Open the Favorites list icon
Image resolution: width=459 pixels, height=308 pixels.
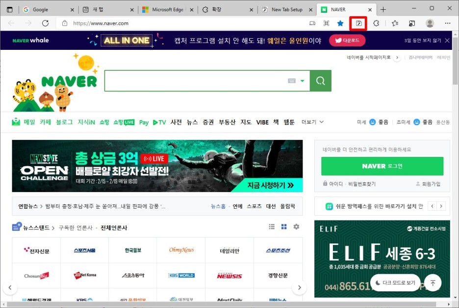point(395,23)
